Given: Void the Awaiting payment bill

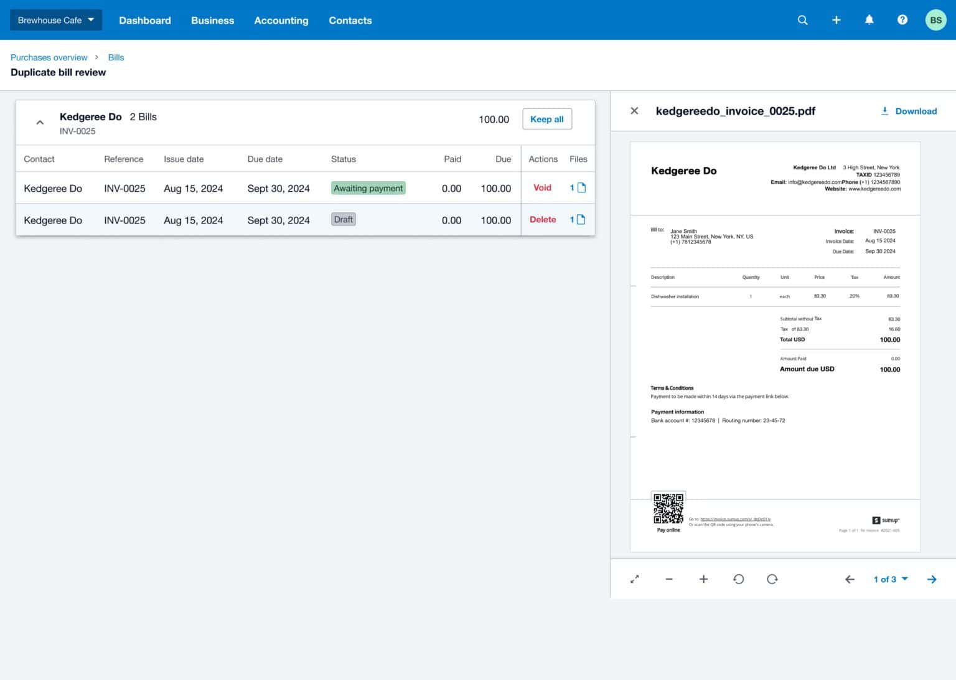Looking at the screenshot, I should tap(542, 187).
